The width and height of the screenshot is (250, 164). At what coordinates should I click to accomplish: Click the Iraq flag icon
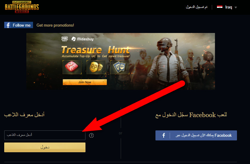[x=220, y=7]
